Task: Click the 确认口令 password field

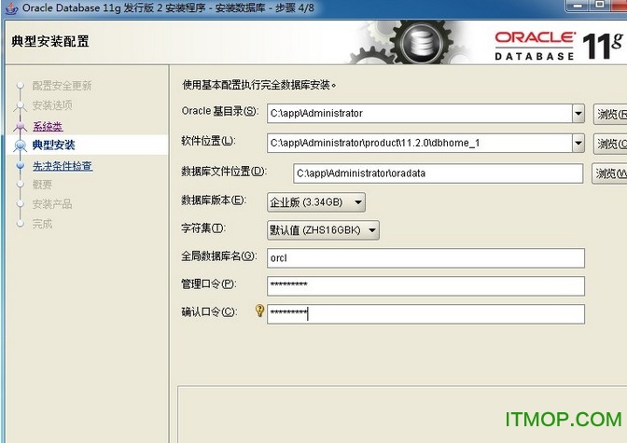Action: pyautogui.click(x=425, y=313)
